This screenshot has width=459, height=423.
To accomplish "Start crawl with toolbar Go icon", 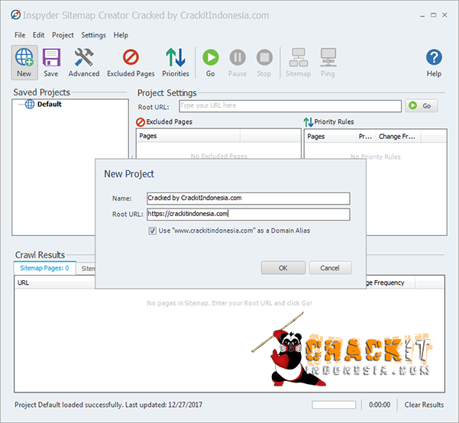I will (211, 63).
